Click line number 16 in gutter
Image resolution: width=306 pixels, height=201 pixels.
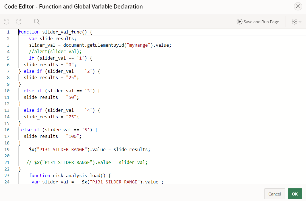click(x=7, y=130)
